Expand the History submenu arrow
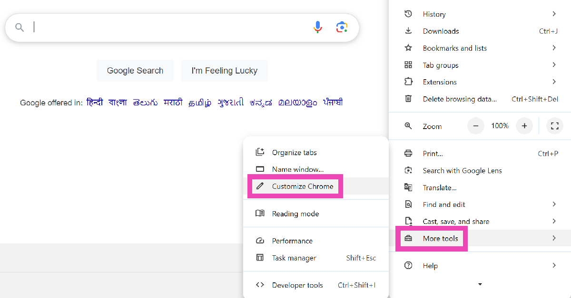Screen dimensions: 571x298 (x=554, y=14)
